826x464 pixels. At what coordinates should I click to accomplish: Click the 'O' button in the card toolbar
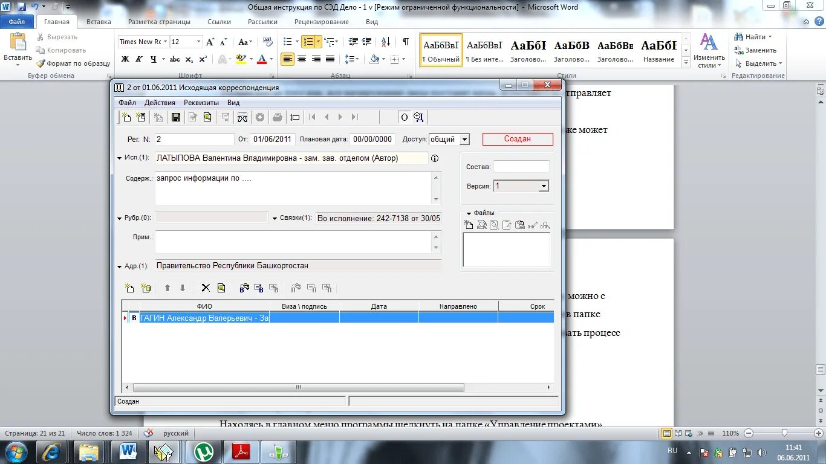point(405,117)
